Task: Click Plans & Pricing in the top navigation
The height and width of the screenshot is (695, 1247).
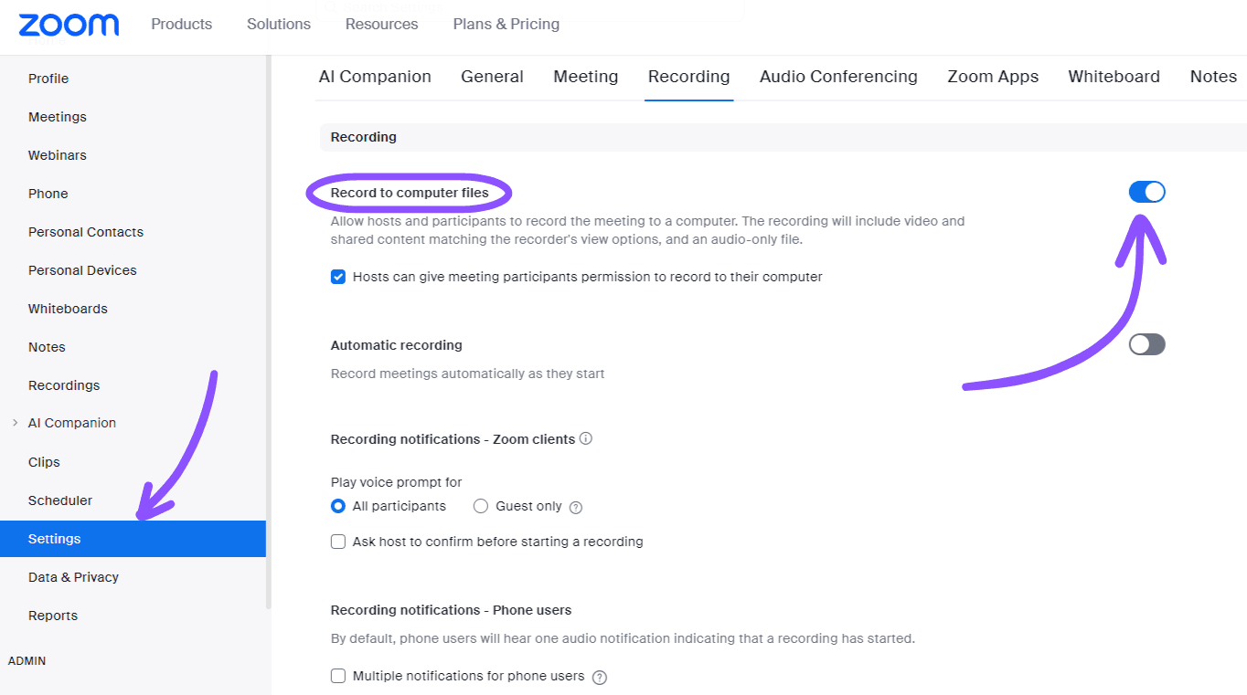Action: coord(506,24)
